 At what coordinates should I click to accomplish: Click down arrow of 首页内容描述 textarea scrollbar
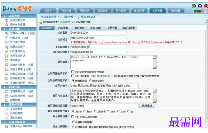(x=154, y=101)
